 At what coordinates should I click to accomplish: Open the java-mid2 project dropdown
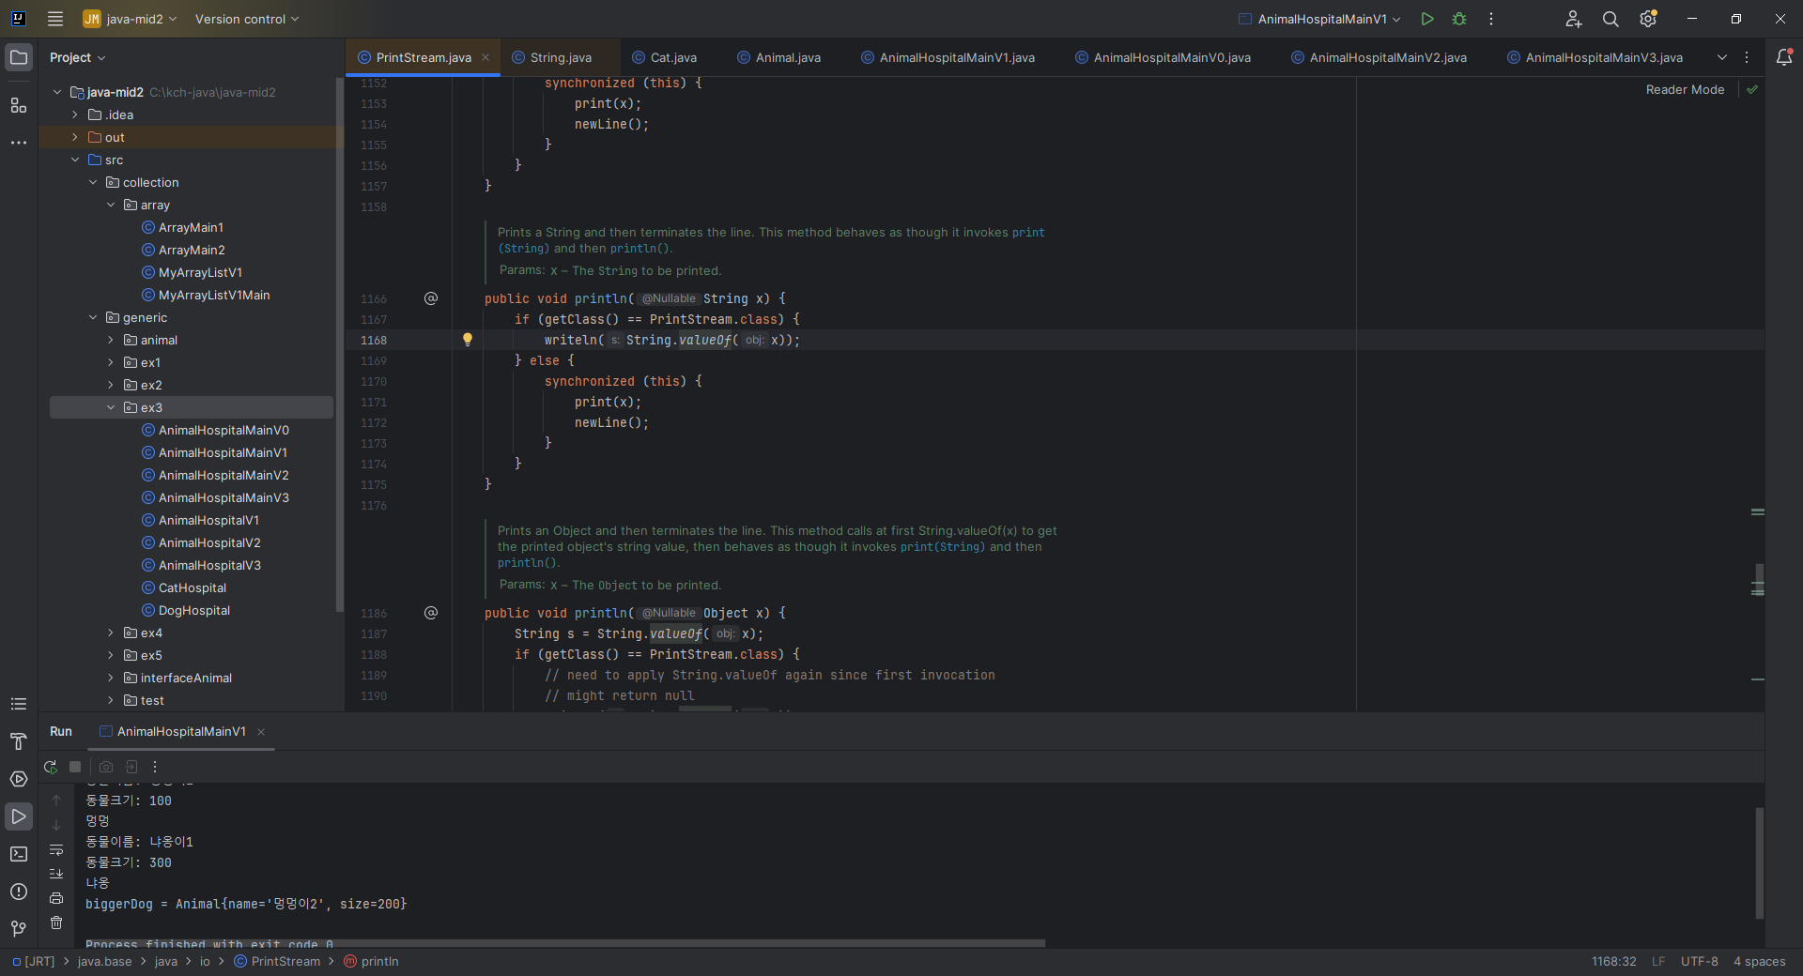tap(131, 19)
